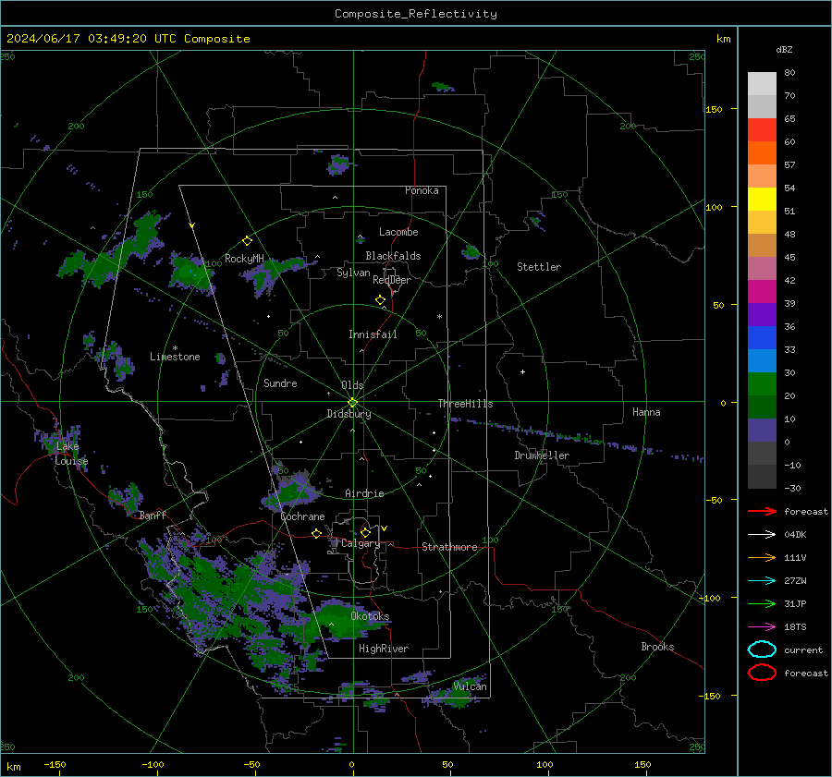Select the green 30 dBZ color swatch

[762, 383]
